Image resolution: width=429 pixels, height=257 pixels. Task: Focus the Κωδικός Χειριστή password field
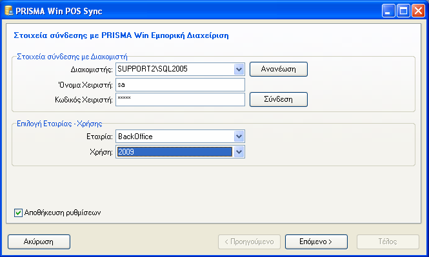pos(180,99)
